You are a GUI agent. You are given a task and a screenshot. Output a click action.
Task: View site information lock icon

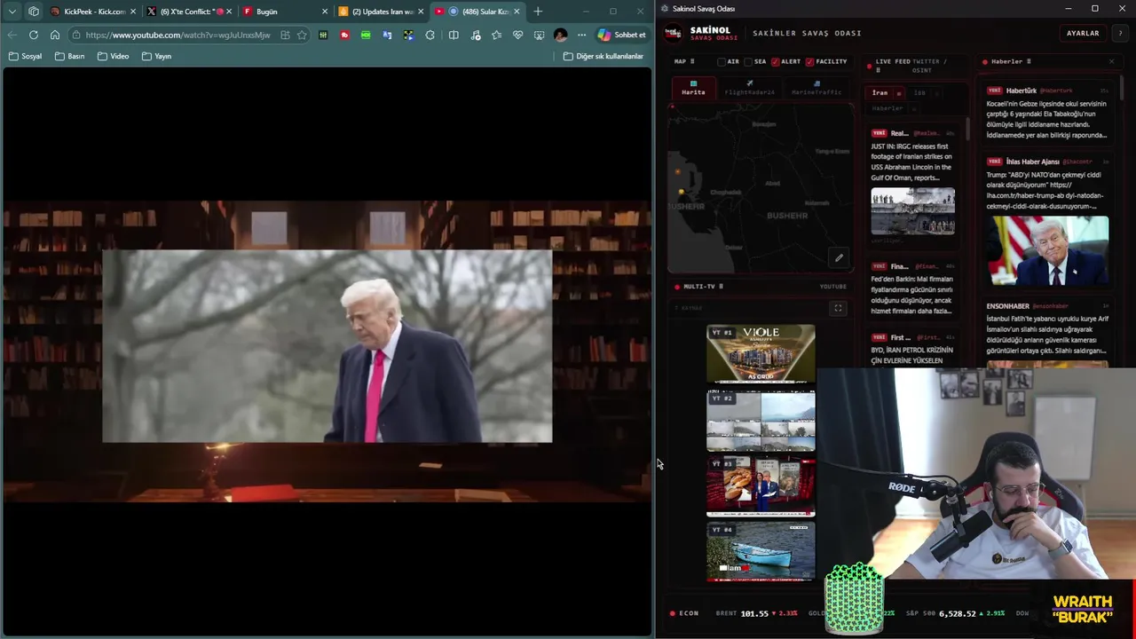pyautogui.click(x=77, y=35)
